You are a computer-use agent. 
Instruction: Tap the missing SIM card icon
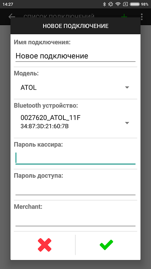click(x=125, y=4)
